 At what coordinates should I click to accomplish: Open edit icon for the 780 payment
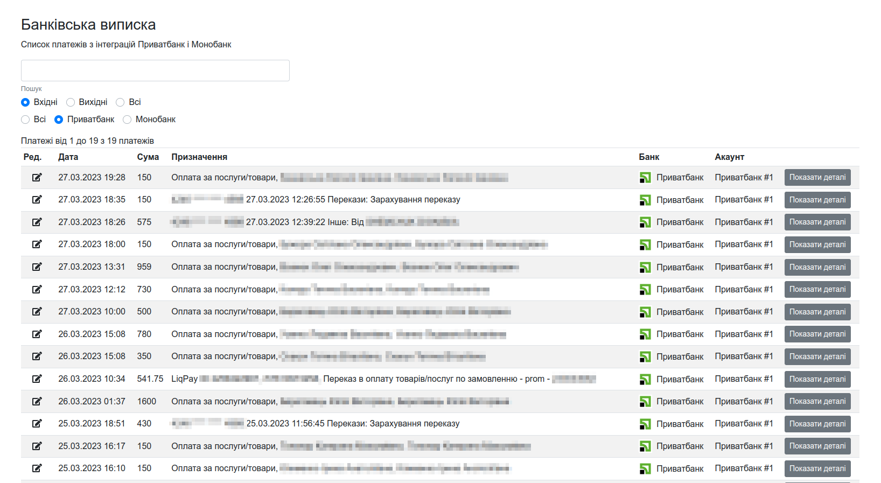point(37,334)
